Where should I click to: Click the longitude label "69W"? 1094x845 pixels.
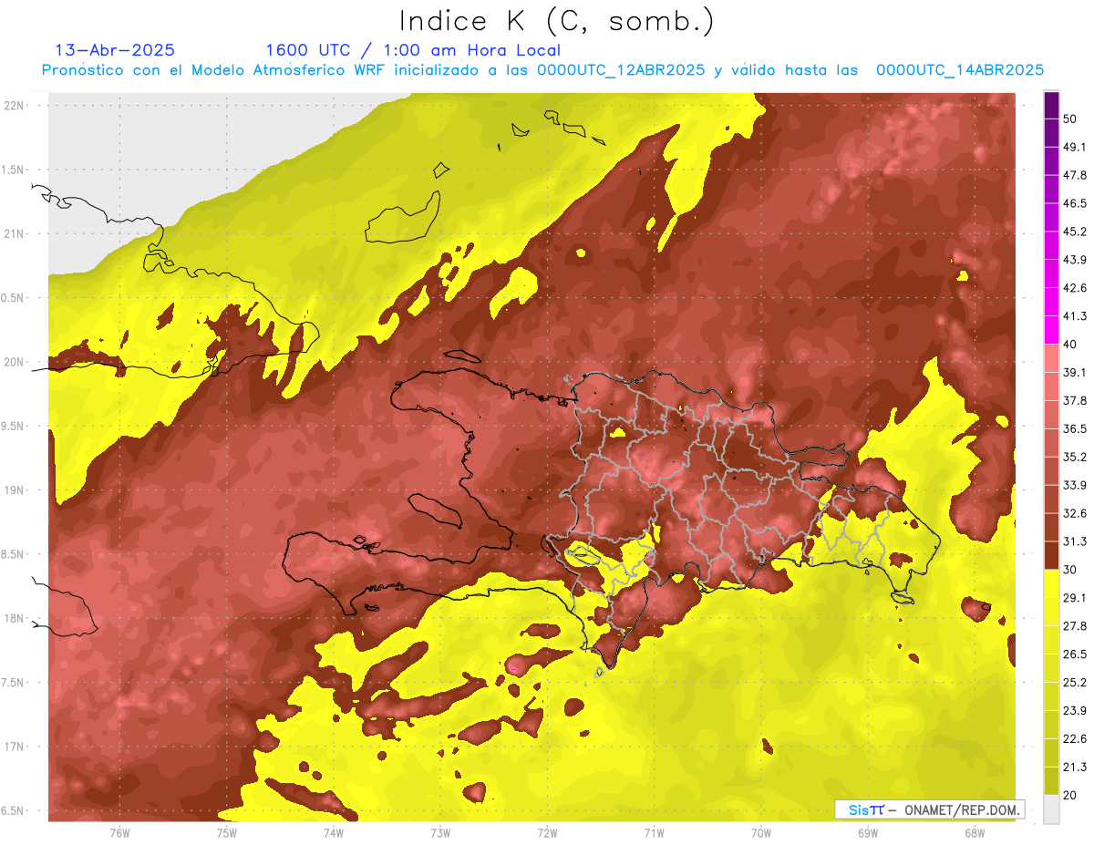[x=868, y=832]
